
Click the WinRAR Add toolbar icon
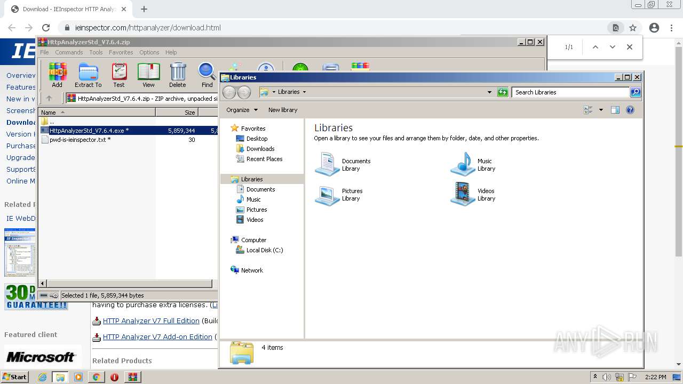point(57,75)
